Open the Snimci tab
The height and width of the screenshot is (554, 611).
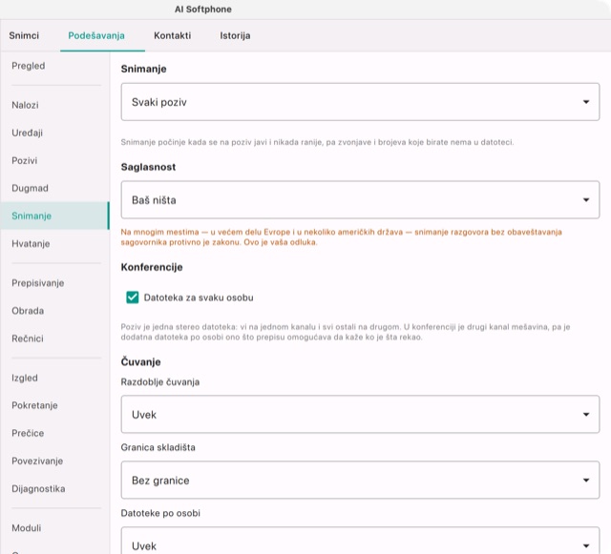point(24,35)
